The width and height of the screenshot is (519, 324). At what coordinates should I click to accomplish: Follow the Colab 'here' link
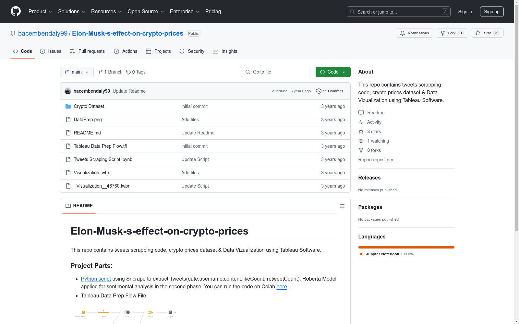click(282, 286)
